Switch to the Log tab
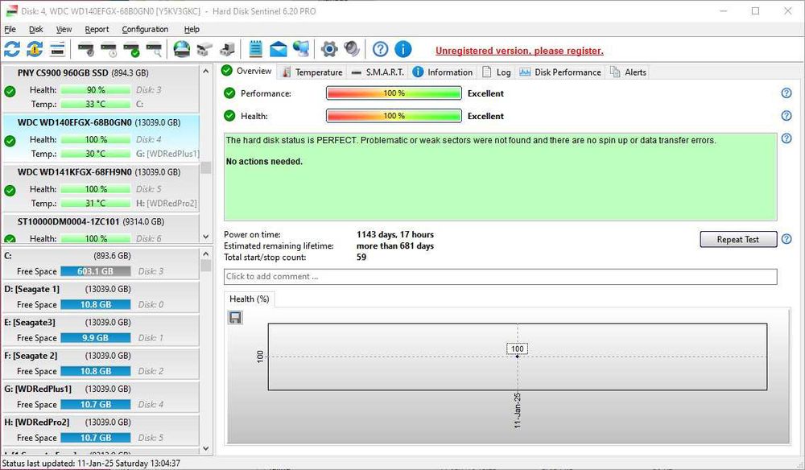This screenshot has width=805, height=470. 497,72
